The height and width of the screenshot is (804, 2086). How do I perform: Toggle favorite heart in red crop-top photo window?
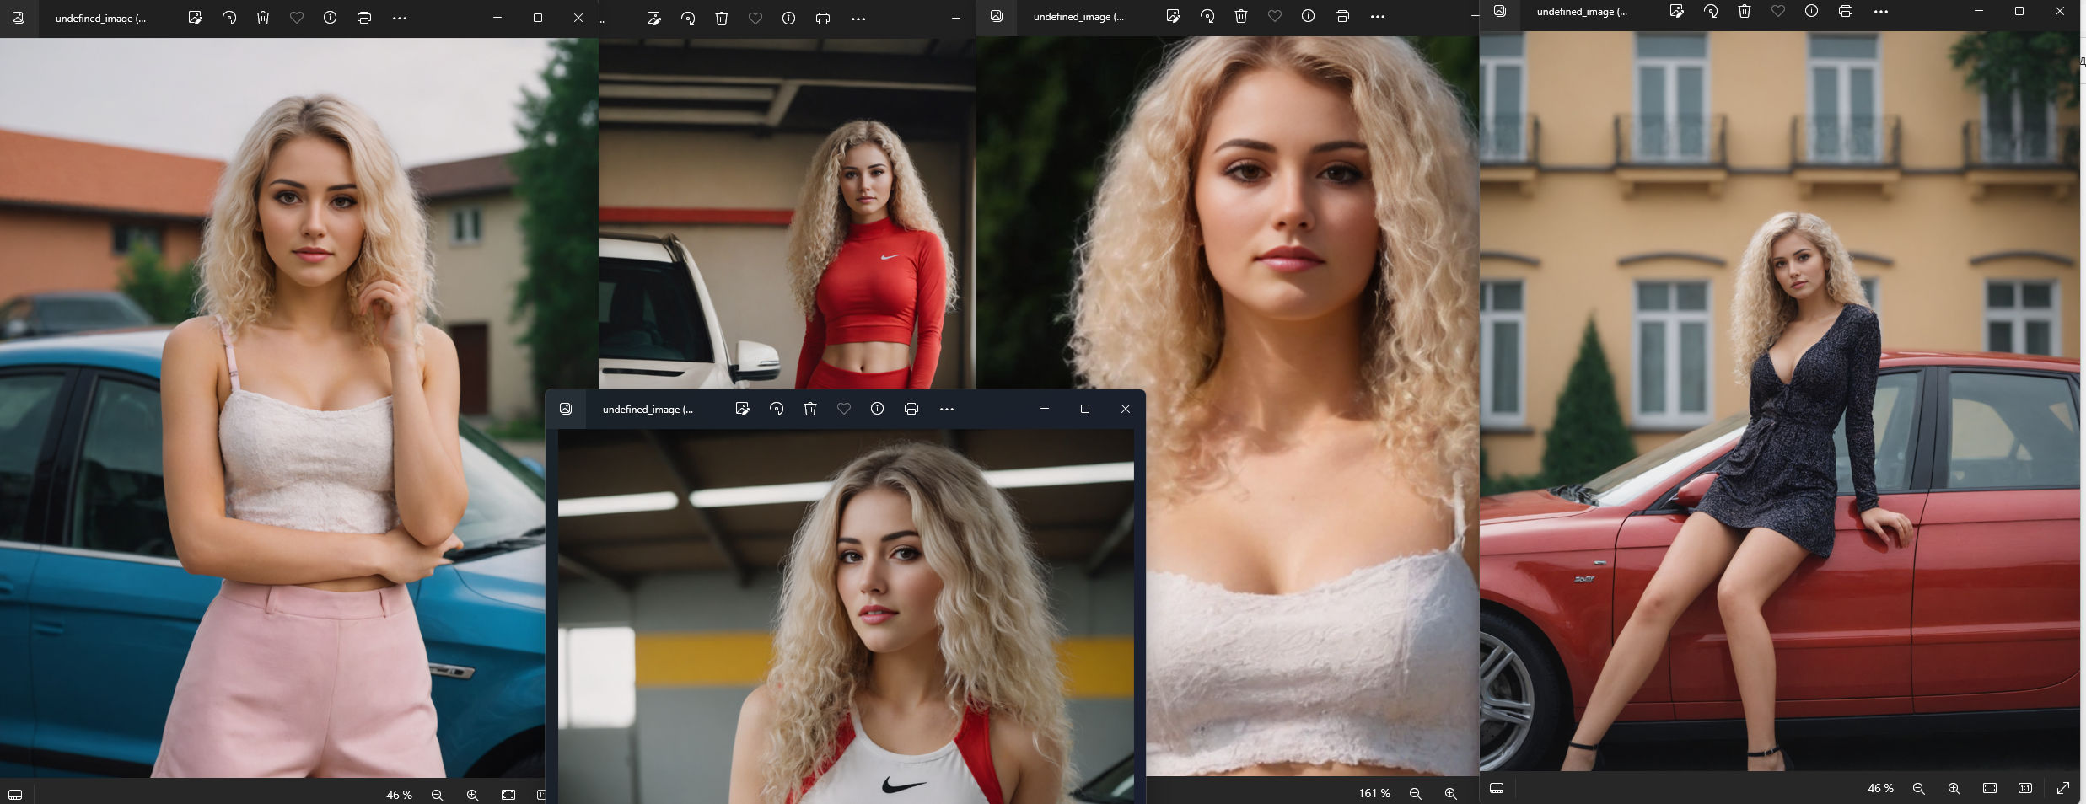755,19
